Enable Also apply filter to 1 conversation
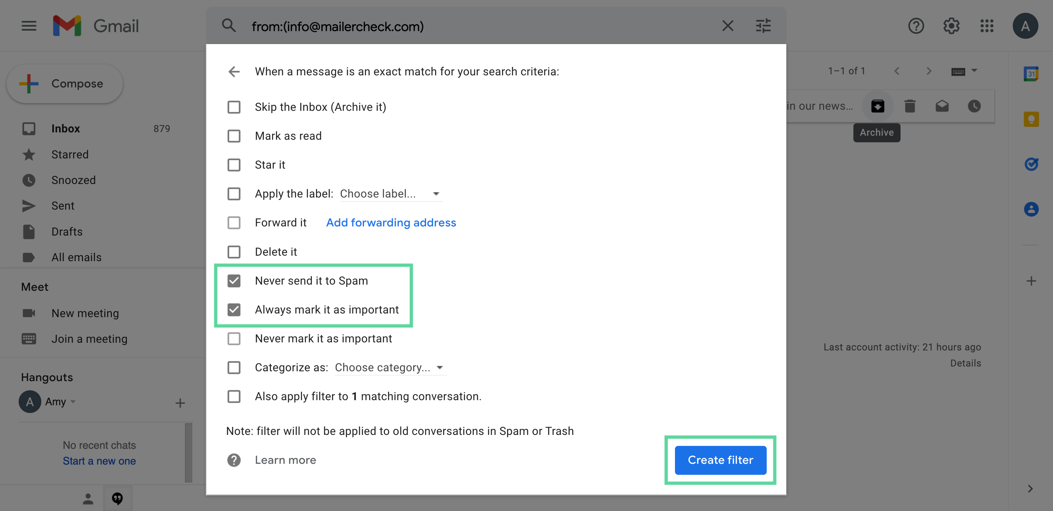Viewport: 1053px width, 511px height. click(x=234, y=396)
